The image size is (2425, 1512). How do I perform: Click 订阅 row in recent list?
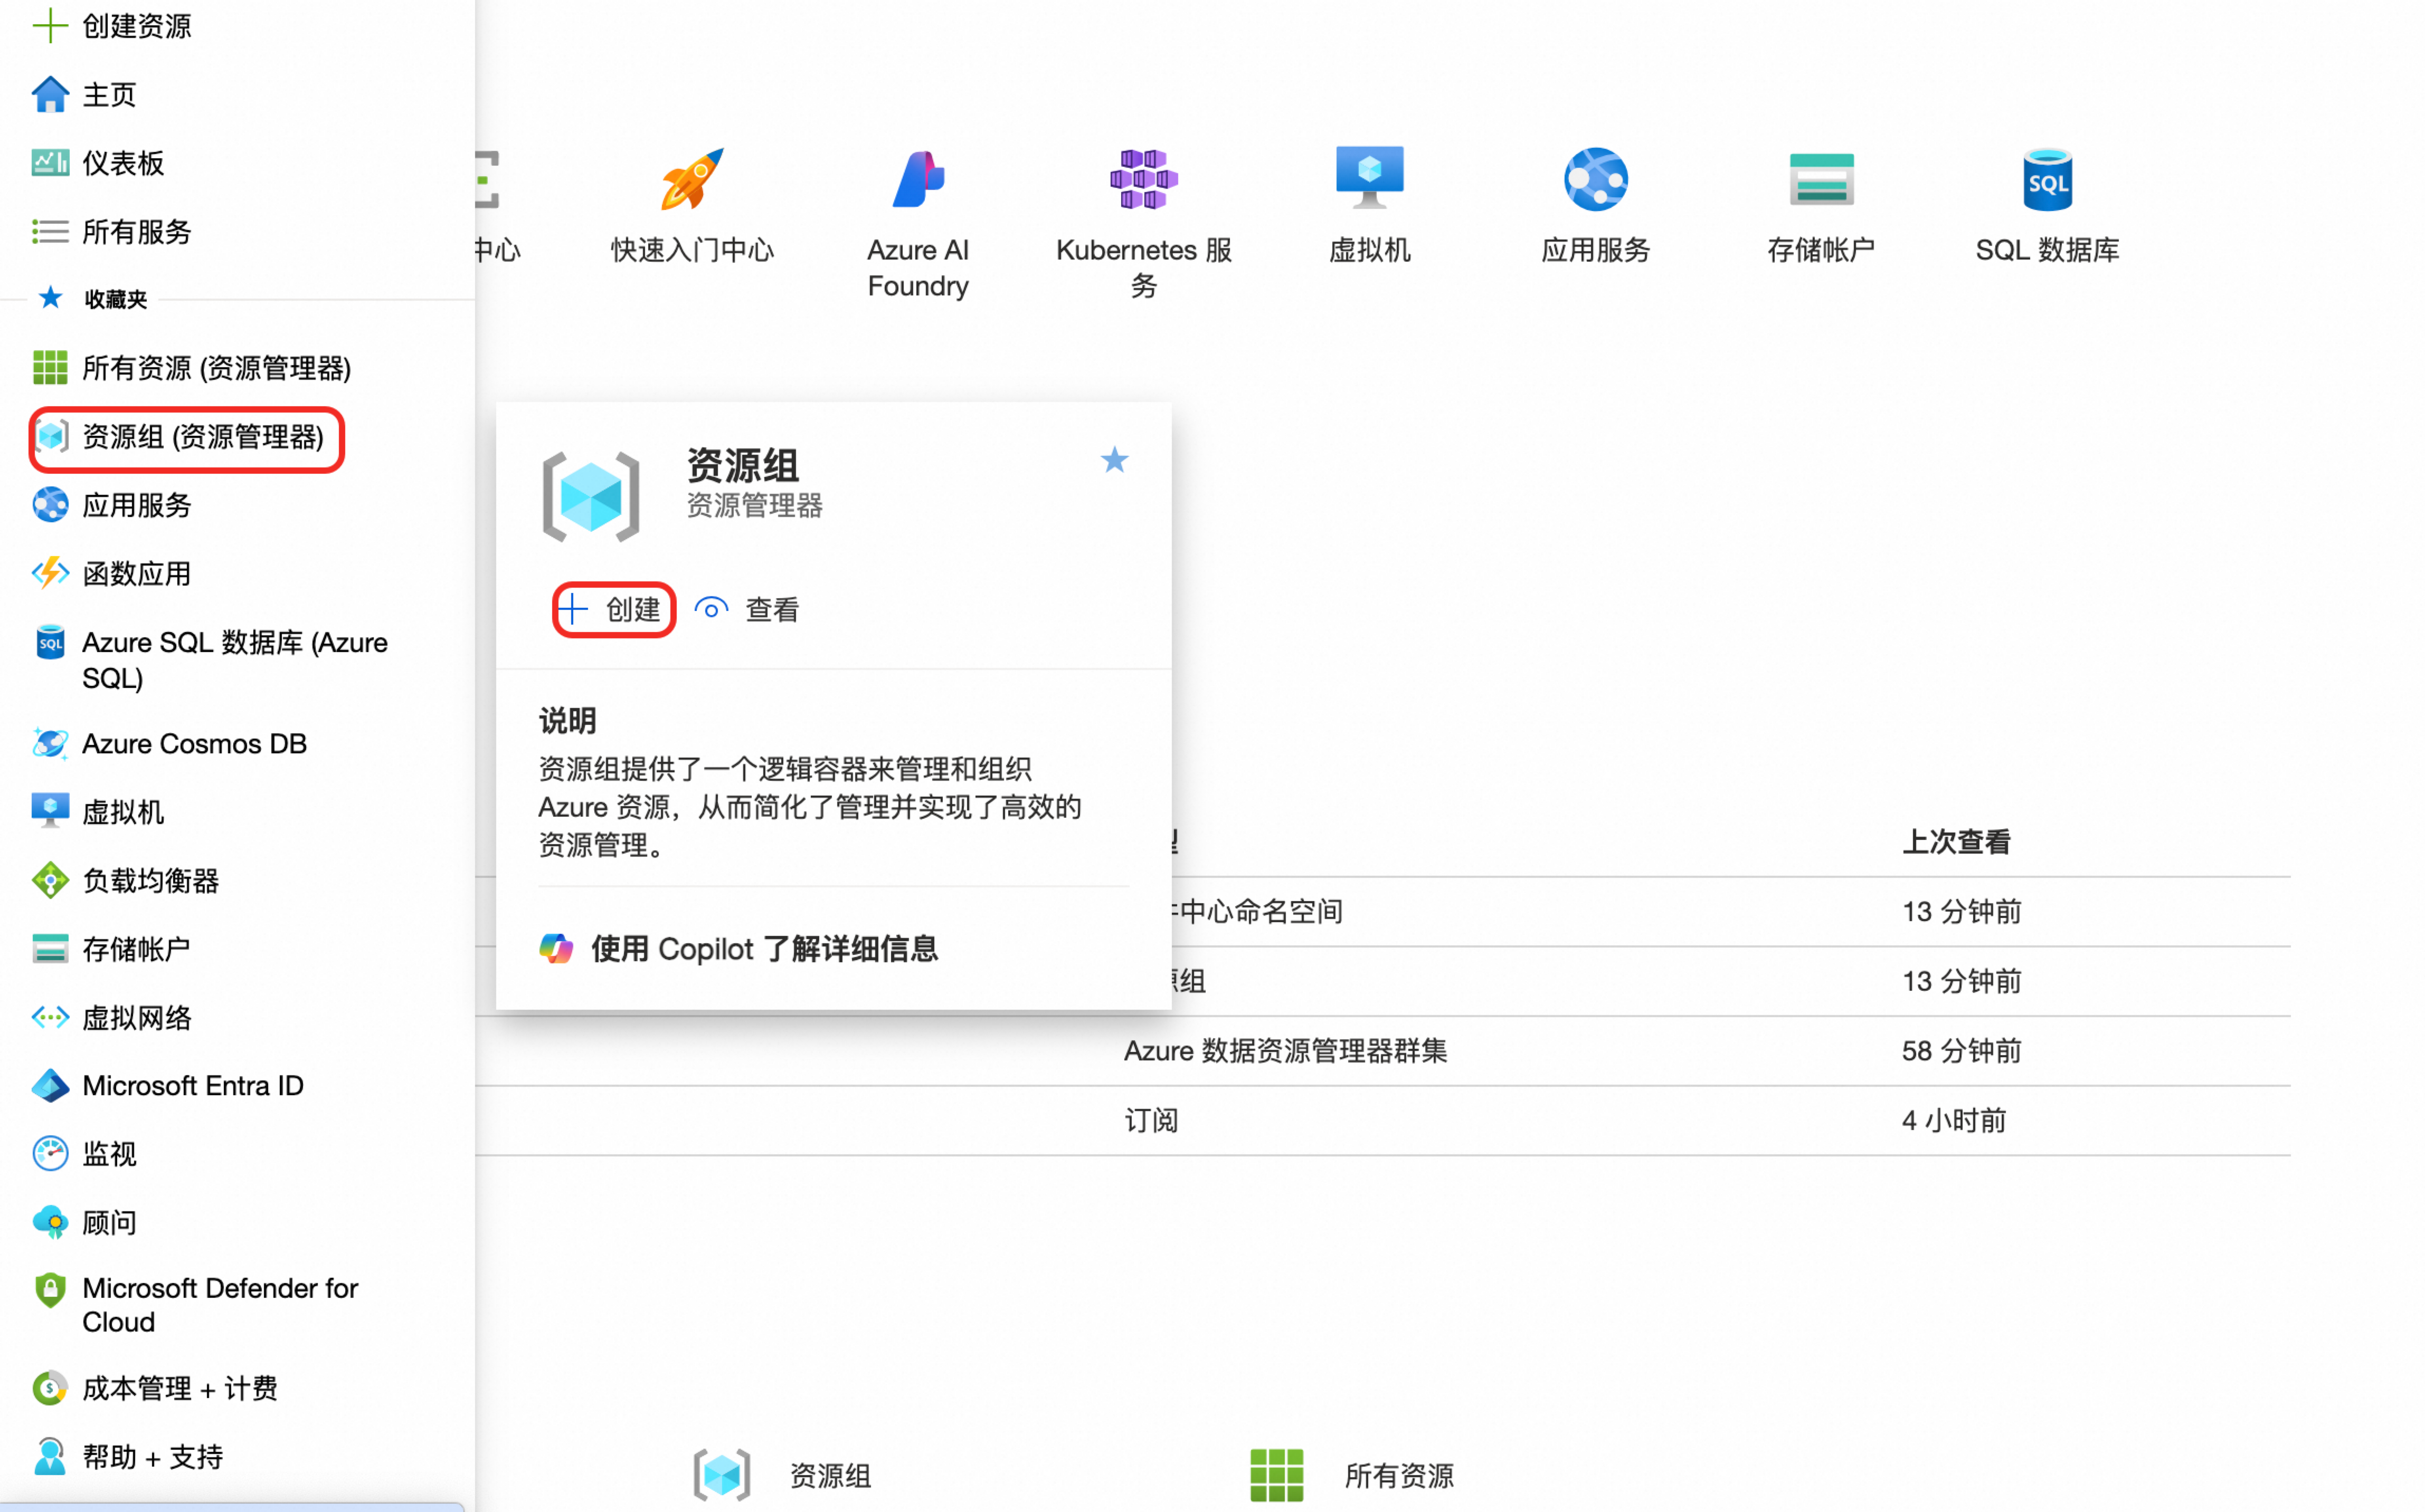pyautogui.click(x=1150, y=1120)
